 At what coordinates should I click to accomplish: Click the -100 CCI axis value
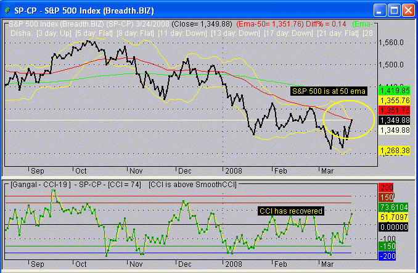[x=388, y=238]
